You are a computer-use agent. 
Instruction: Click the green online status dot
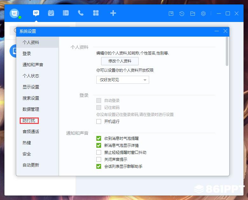[20, 18]
